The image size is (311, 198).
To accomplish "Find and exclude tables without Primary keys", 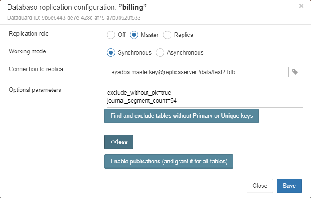I will click(181, 116).
